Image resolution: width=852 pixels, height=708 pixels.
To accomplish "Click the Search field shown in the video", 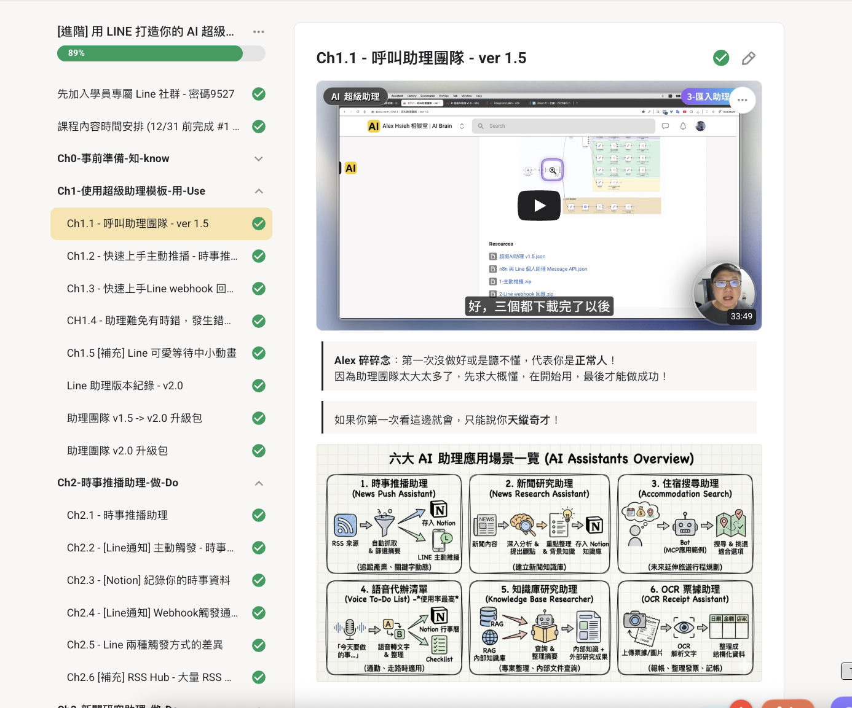I will (x=563, y=126).
